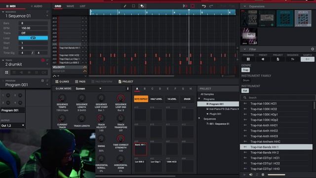316x178 pixels.
Task: Click the redo arrow icon
Action: 211,6
